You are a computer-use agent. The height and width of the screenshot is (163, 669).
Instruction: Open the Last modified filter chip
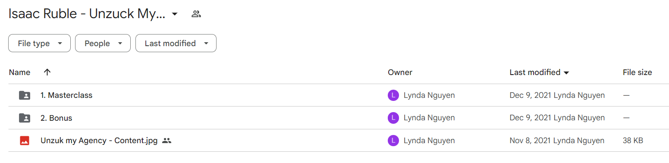tap(176, 44)
